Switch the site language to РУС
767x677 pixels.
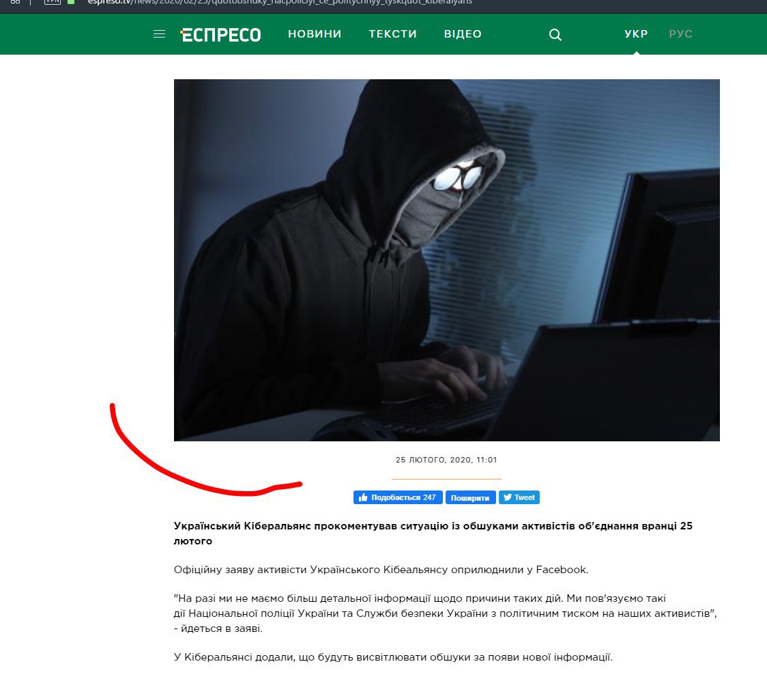(681, 33)
